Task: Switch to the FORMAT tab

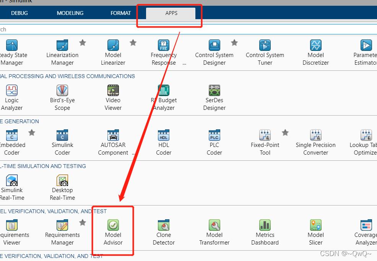Action: coord(121,13)
